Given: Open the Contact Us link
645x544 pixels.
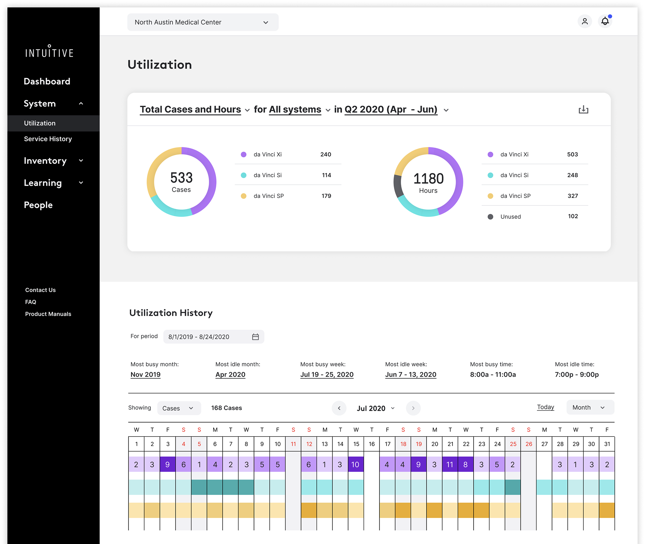Looking at the screenshot, I should [40, 290].
